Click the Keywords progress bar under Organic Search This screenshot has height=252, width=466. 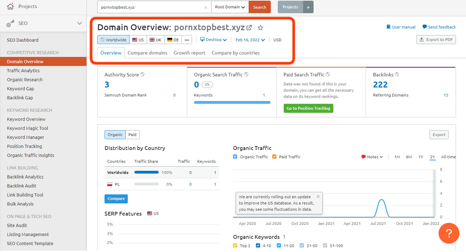point(232,102)
